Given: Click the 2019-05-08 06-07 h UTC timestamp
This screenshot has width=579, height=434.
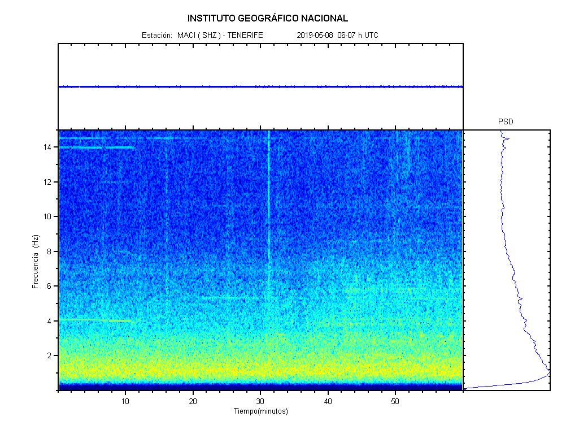Looking at the screenshot, I should 337,35.
